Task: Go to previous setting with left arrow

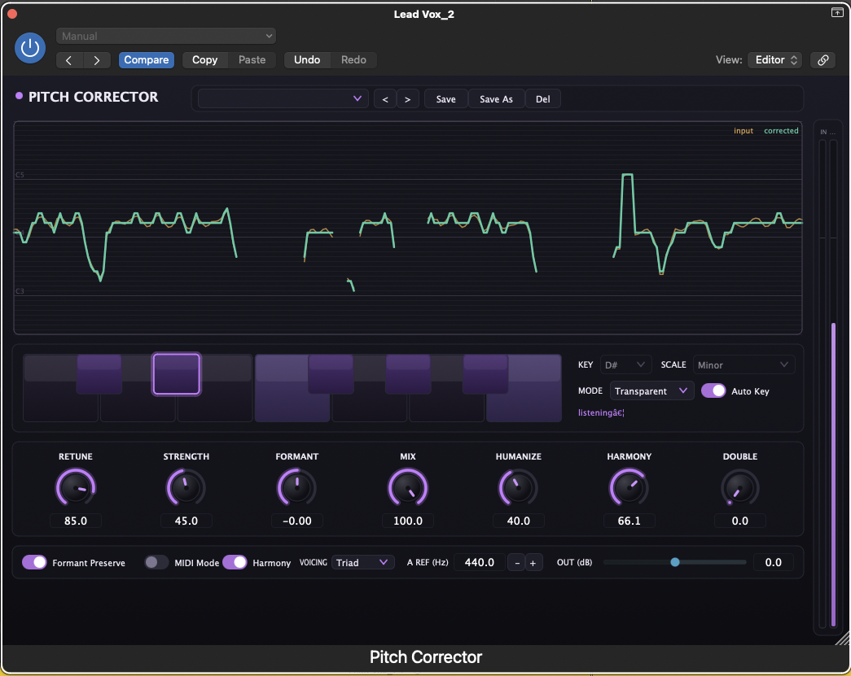Action: pyautogui.click(x=69, y=60)
